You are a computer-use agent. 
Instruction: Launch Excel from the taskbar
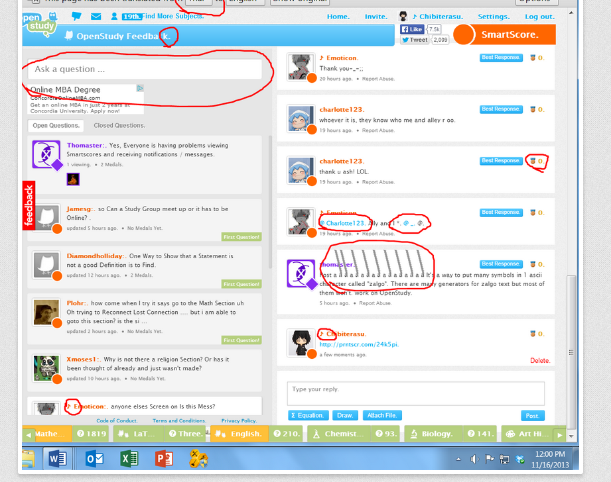point(129,459)
